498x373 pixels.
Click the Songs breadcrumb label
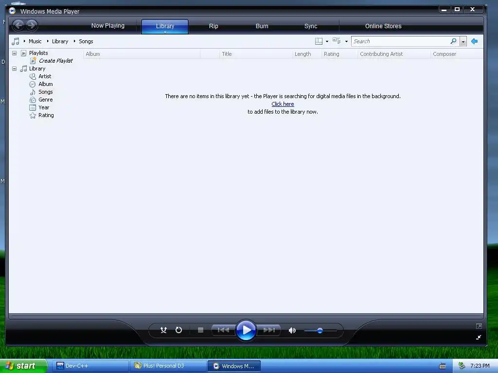pos(86,41)
